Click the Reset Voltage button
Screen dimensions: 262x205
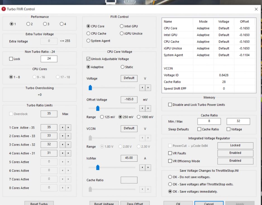tap(104, 203)
